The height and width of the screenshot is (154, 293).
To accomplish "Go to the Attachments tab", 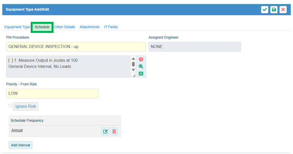I will pos(89,27).
